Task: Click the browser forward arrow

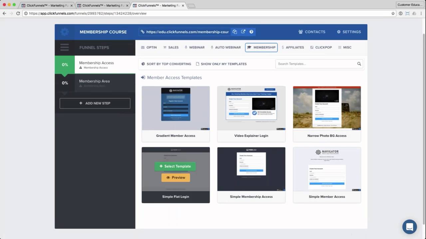Action: tap(11, 13)
